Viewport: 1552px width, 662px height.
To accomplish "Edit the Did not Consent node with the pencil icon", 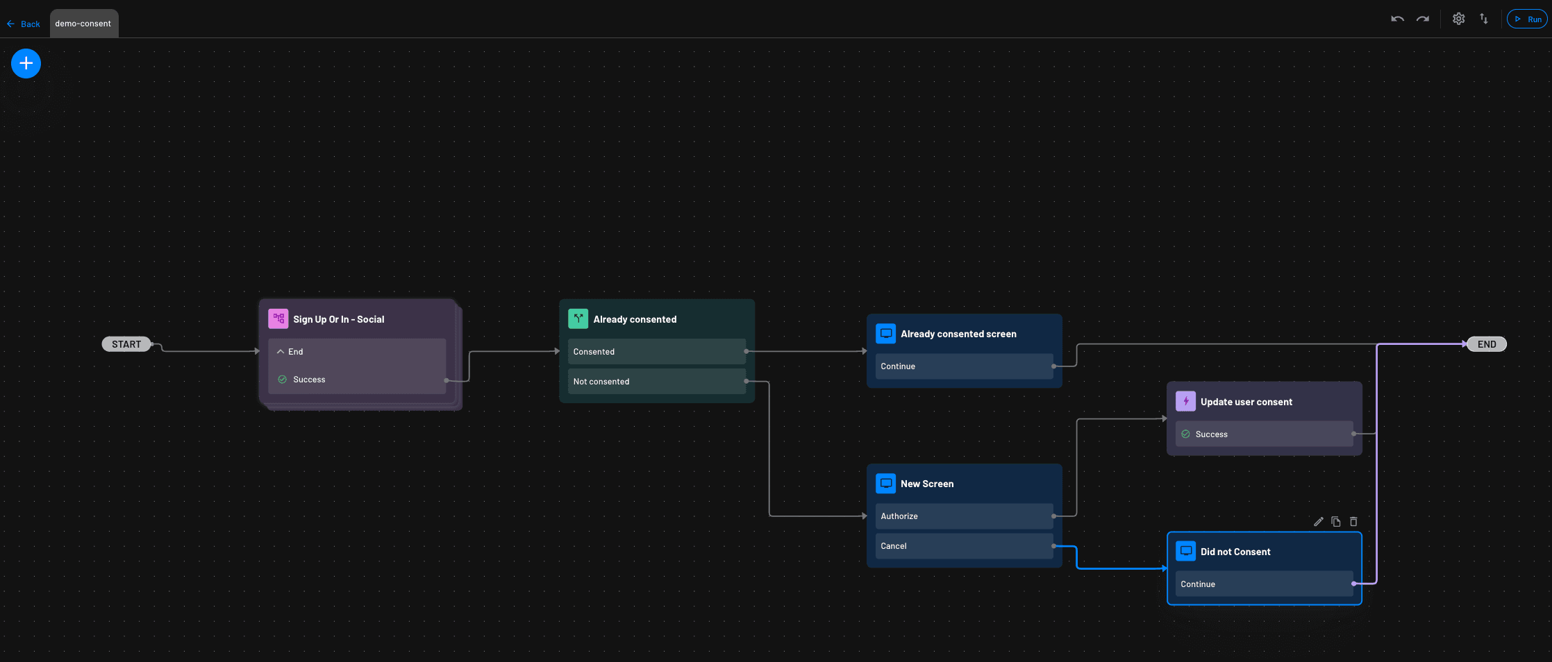I will pos(1318,521).
